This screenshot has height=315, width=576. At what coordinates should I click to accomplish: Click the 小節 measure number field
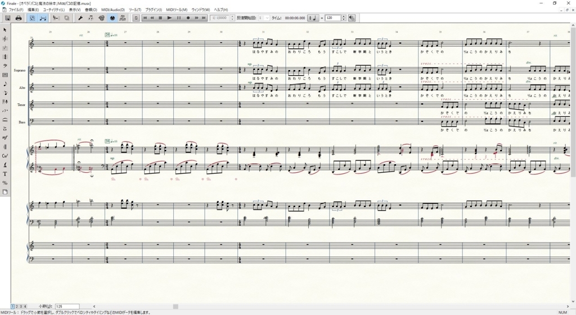(67, 306)
